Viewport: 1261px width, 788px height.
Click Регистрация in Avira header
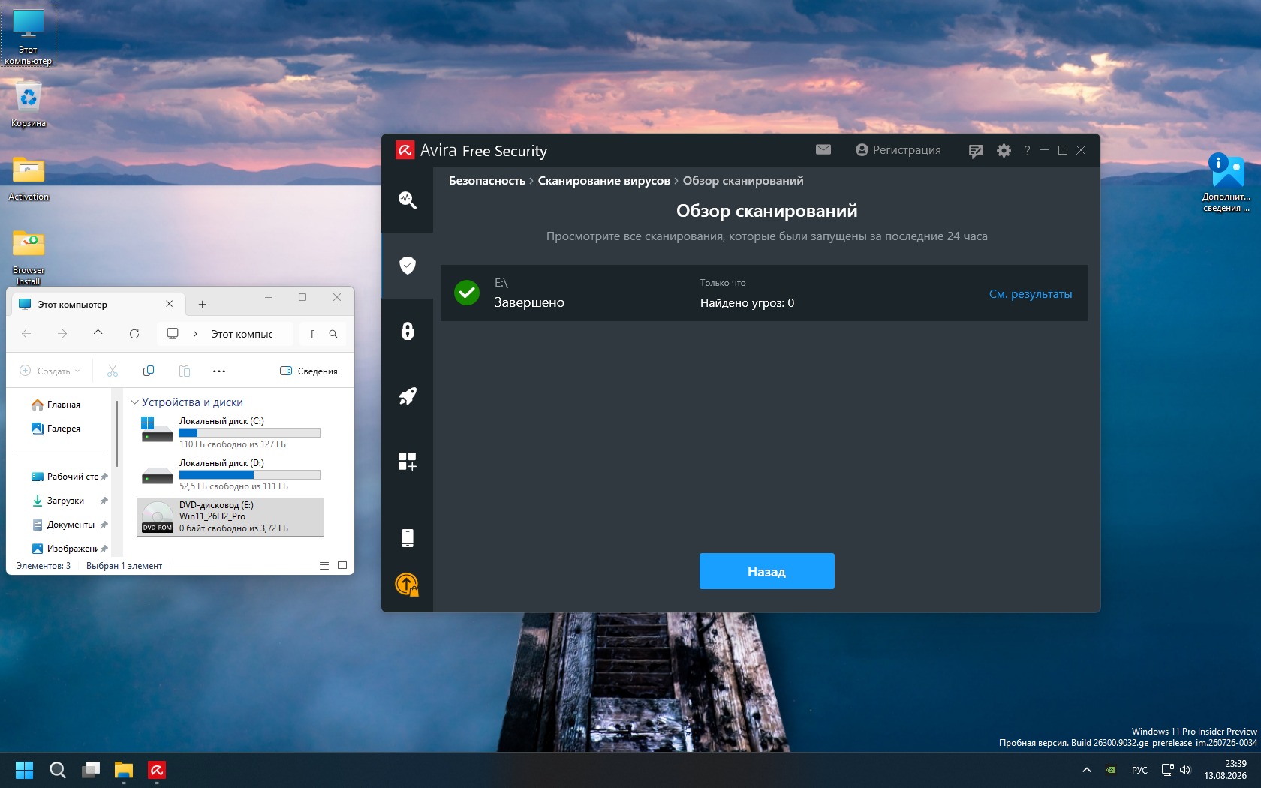click(898, 150)
